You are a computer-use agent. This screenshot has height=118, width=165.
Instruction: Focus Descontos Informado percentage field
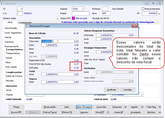tap(49, 41)
